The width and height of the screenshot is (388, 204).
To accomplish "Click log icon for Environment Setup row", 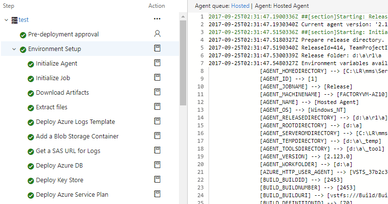I will 157,48.
